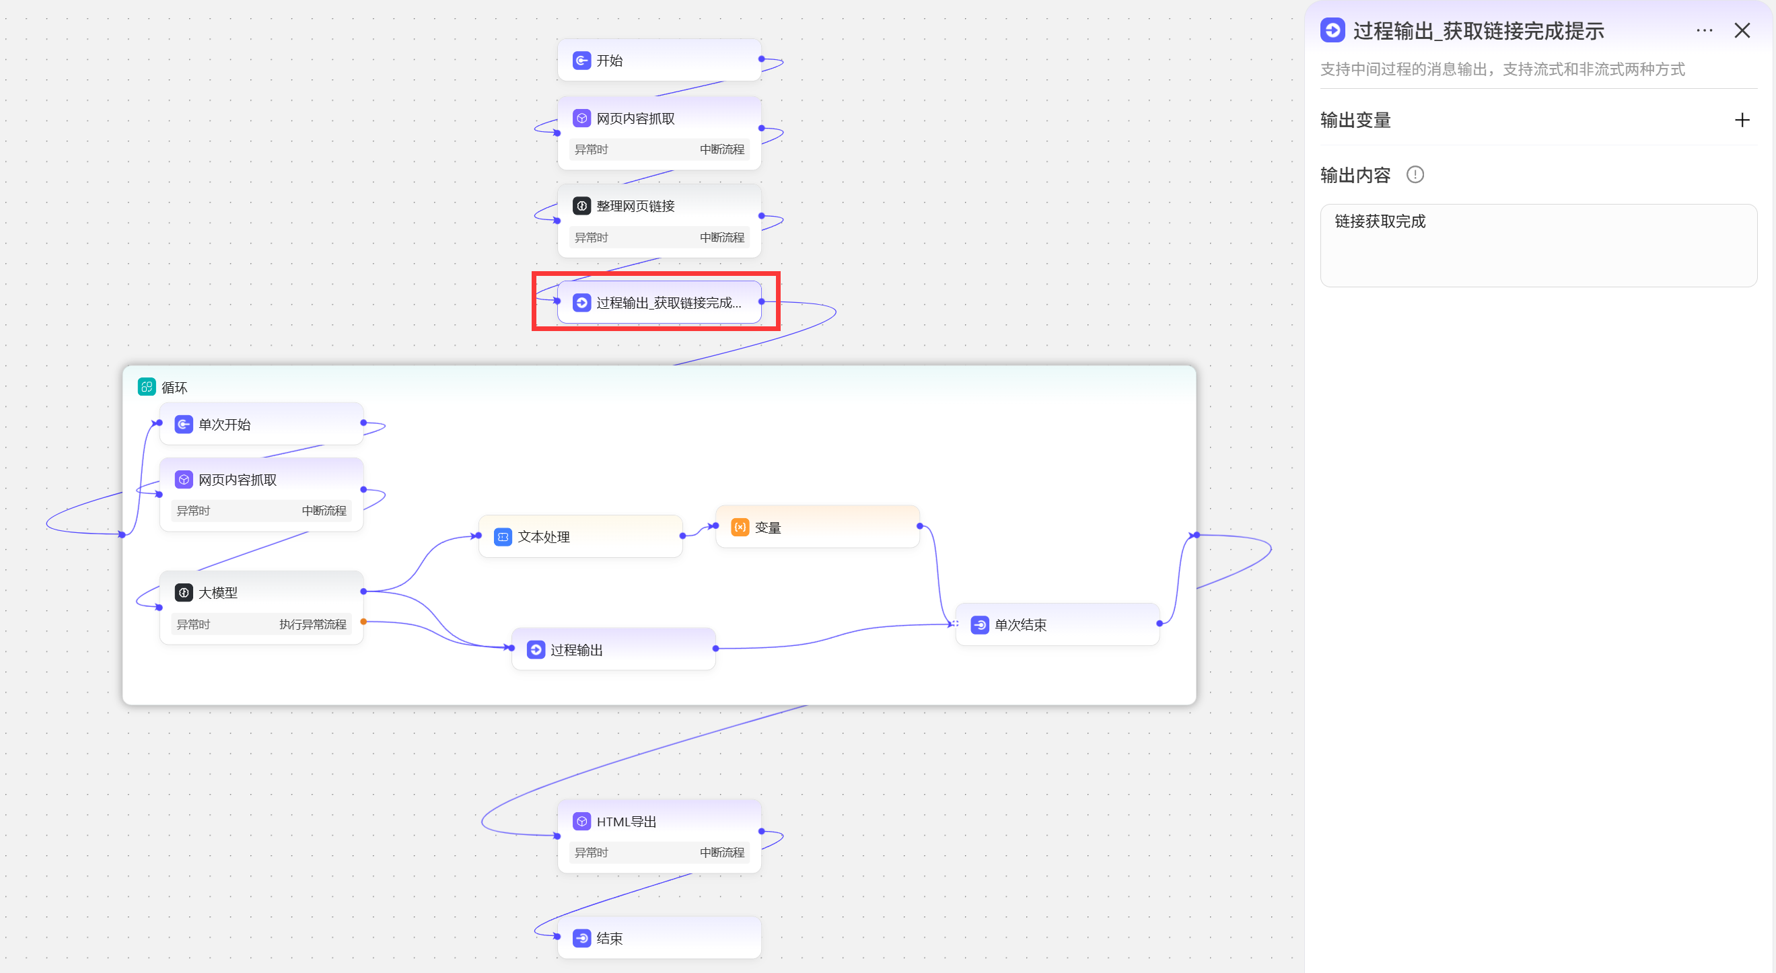The width and height of the screenshot is (1776, 973).
Task: Click the 大模型 node icon
Action: pos(184,592)
